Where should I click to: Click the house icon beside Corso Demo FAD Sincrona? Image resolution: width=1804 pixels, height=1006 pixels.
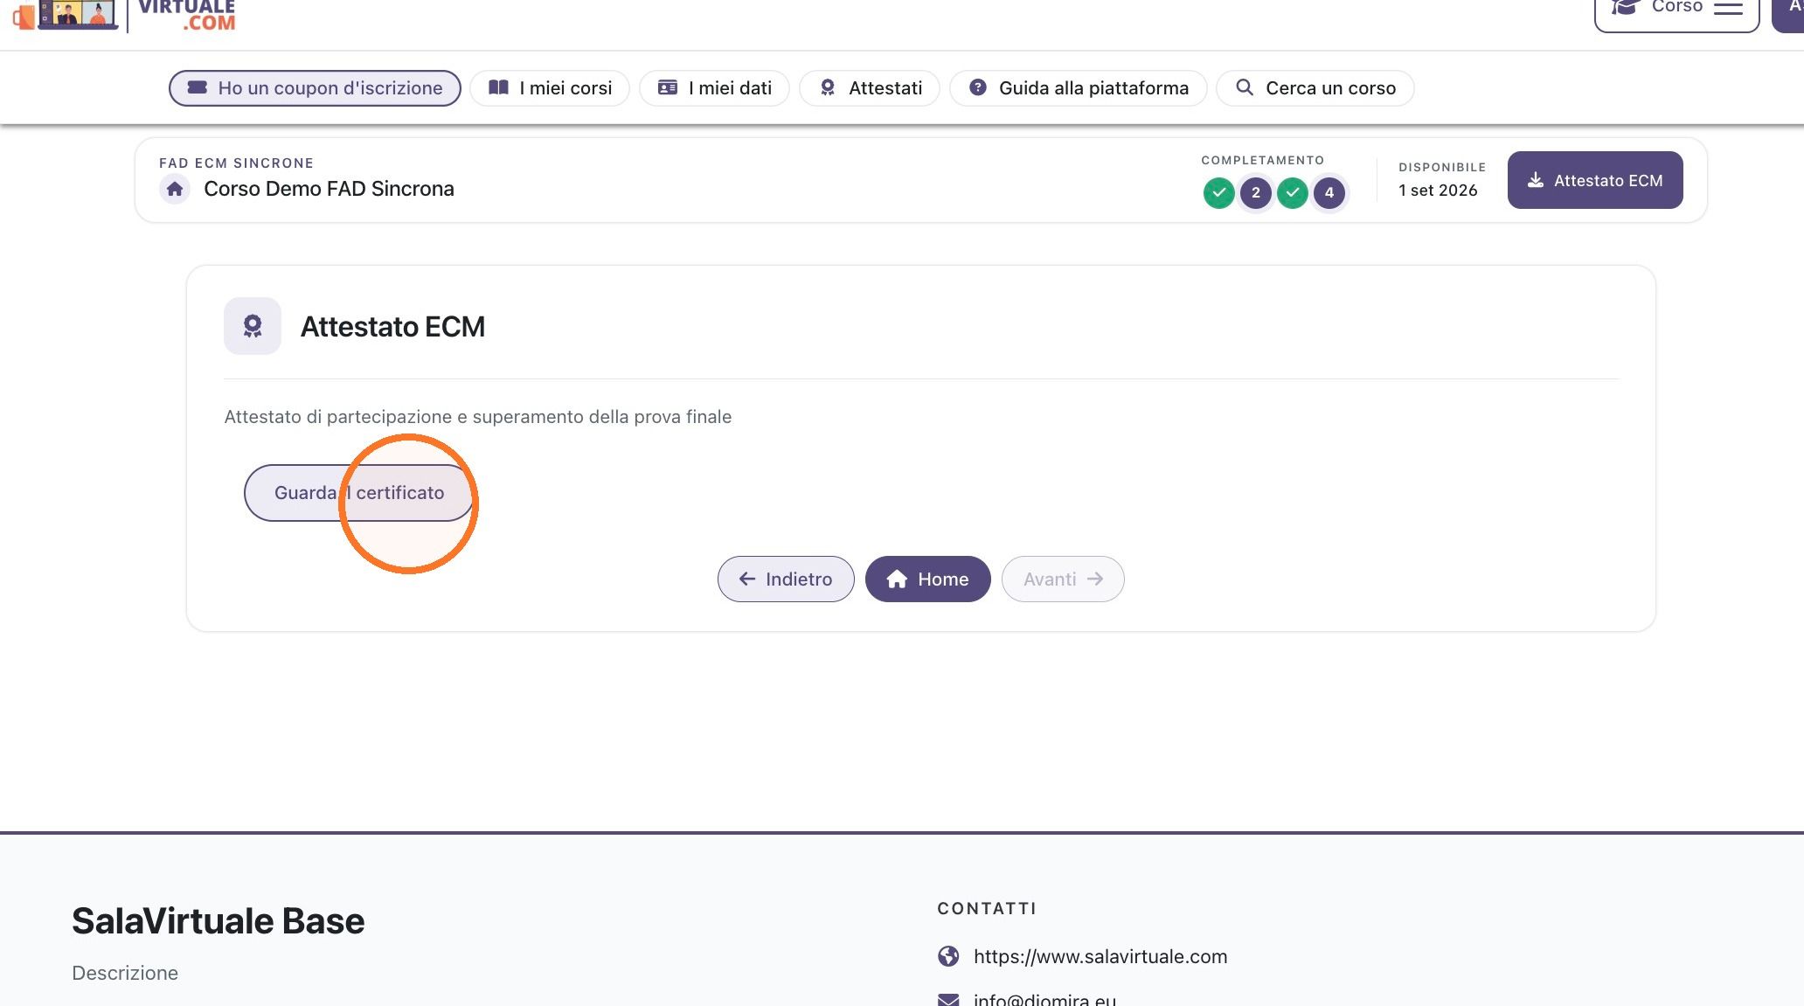(x=175, y=189)
